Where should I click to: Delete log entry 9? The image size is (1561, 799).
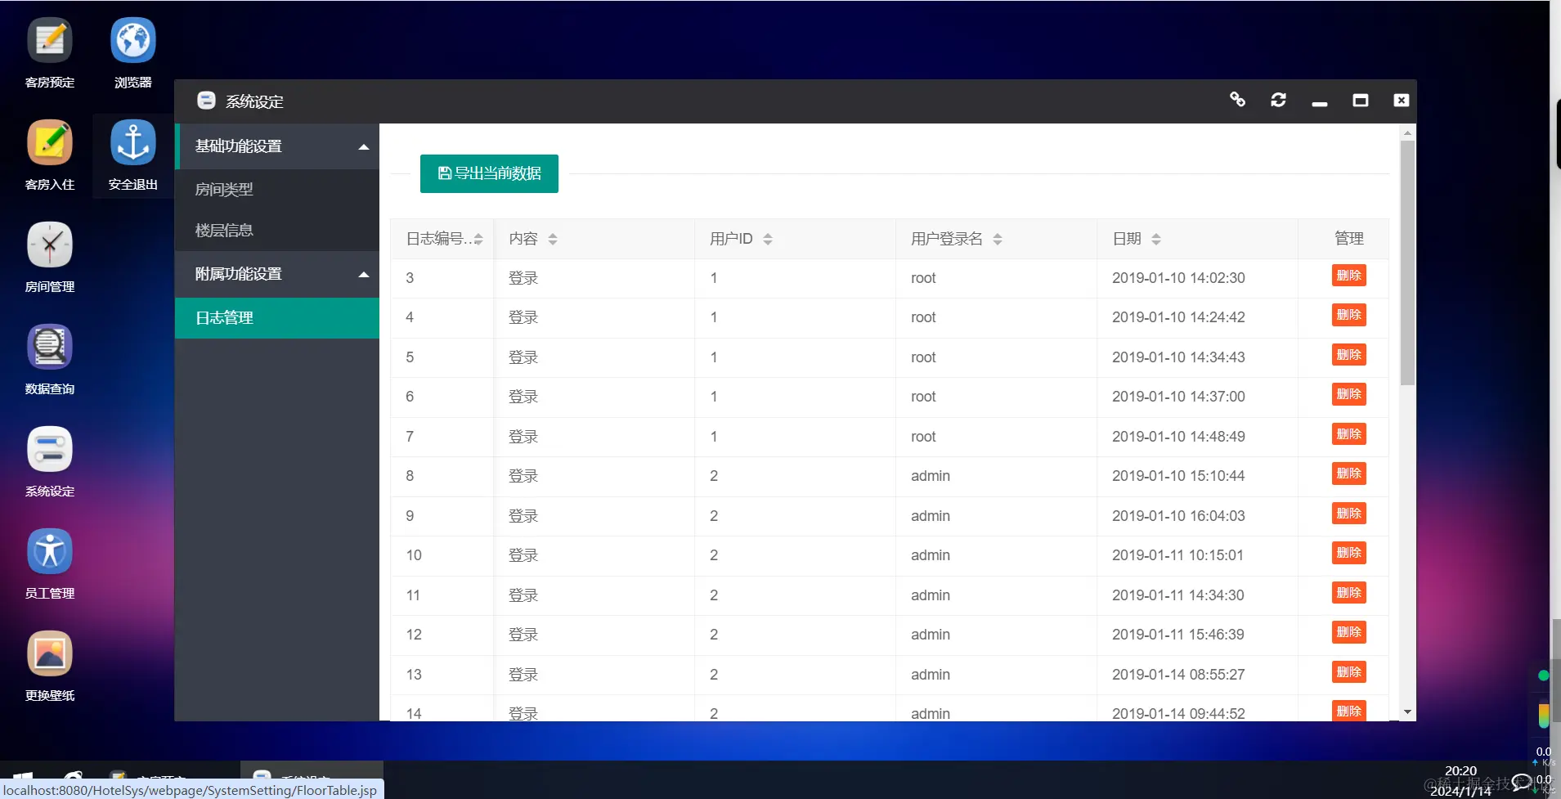pyautogui.click(x=1349, y=514)
